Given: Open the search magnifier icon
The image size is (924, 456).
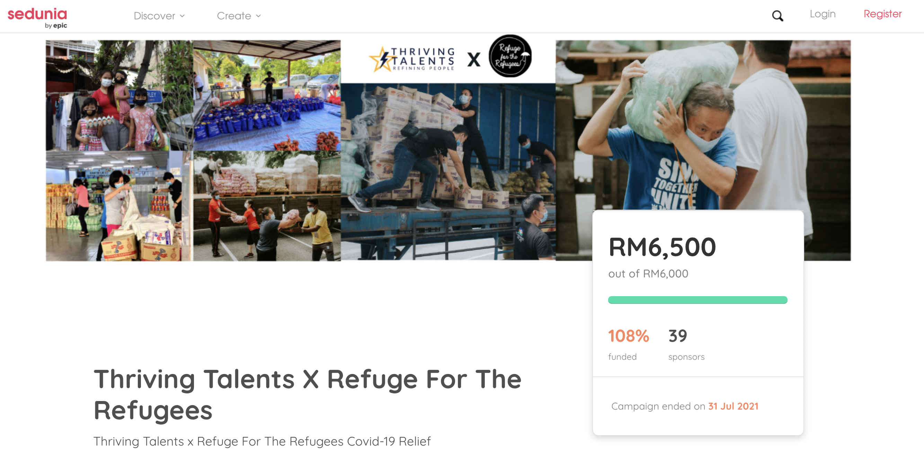Looking at the screenshot, I should (x=777, y=16).
